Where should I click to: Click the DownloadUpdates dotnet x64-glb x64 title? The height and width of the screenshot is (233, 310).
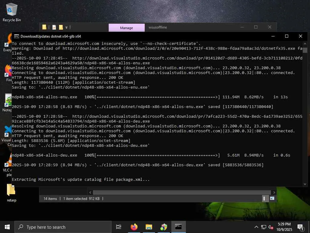pos(51,36)
